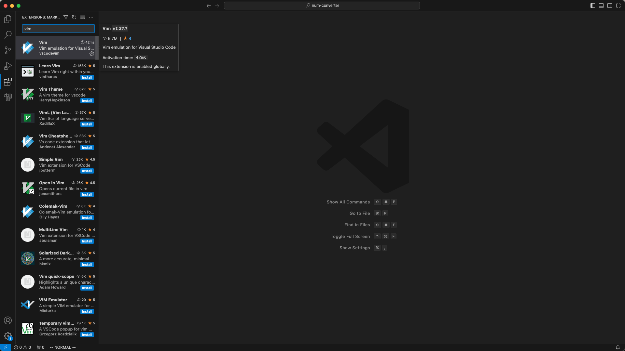Toggle the primary side bar visibility

593,6
